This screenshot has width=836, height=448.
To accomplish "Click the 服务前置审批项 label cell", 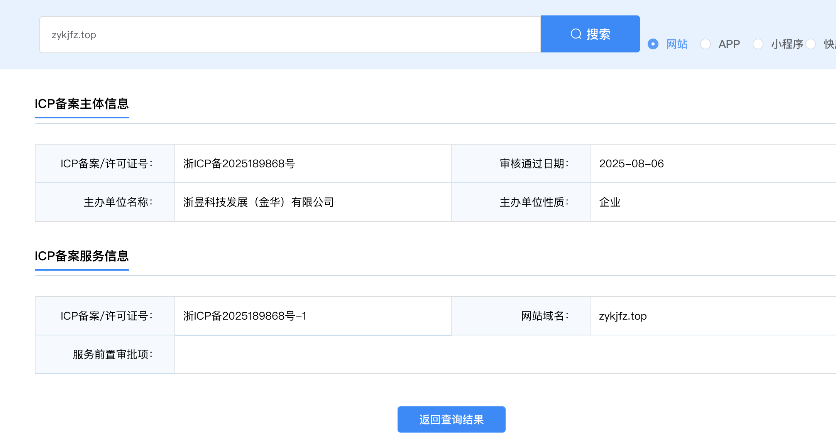I will click(x=112, y=355).
